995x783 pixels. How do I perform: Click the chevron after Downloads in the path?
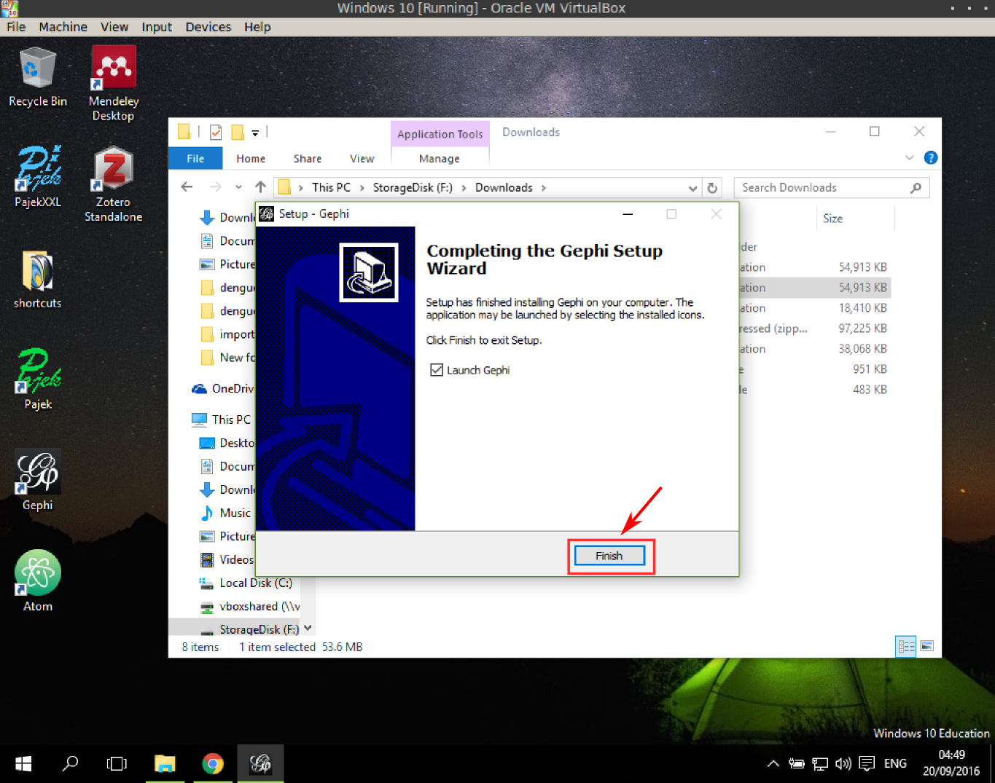tap(543, 188)
